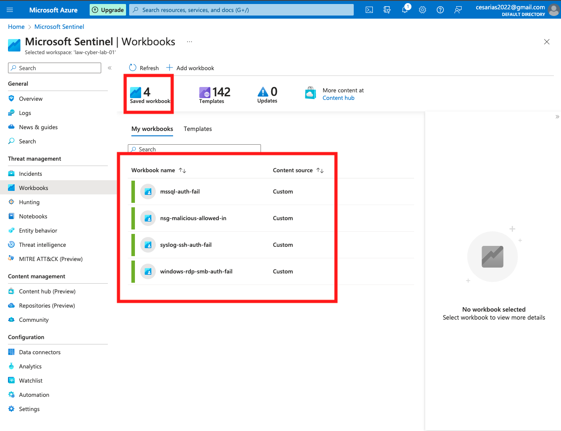Click the sidebar menu search box
This screenshot has width=561, height=431.
click(x=55, y=68)
